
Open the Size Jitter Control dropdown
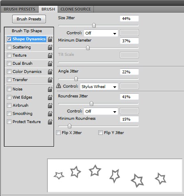[x=101, y=33]
